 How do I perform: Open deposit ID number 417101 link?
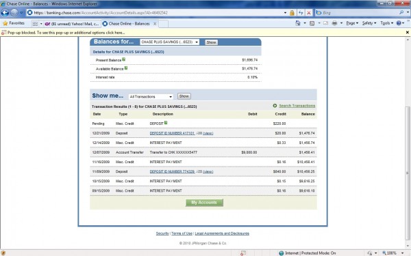coord(172,133)
